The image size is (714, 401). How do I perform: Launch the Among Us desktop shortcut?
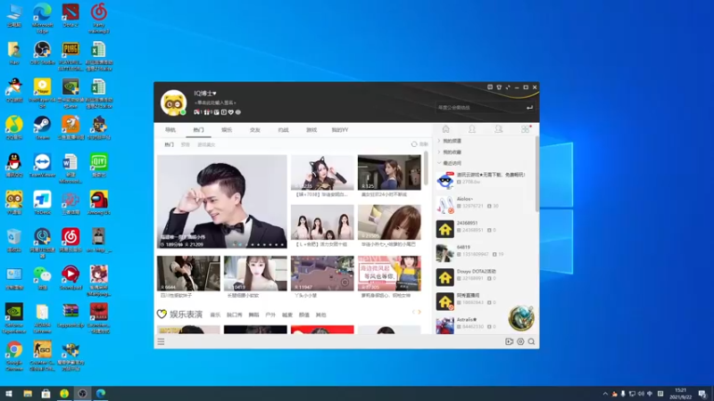[x=99, y=203]
